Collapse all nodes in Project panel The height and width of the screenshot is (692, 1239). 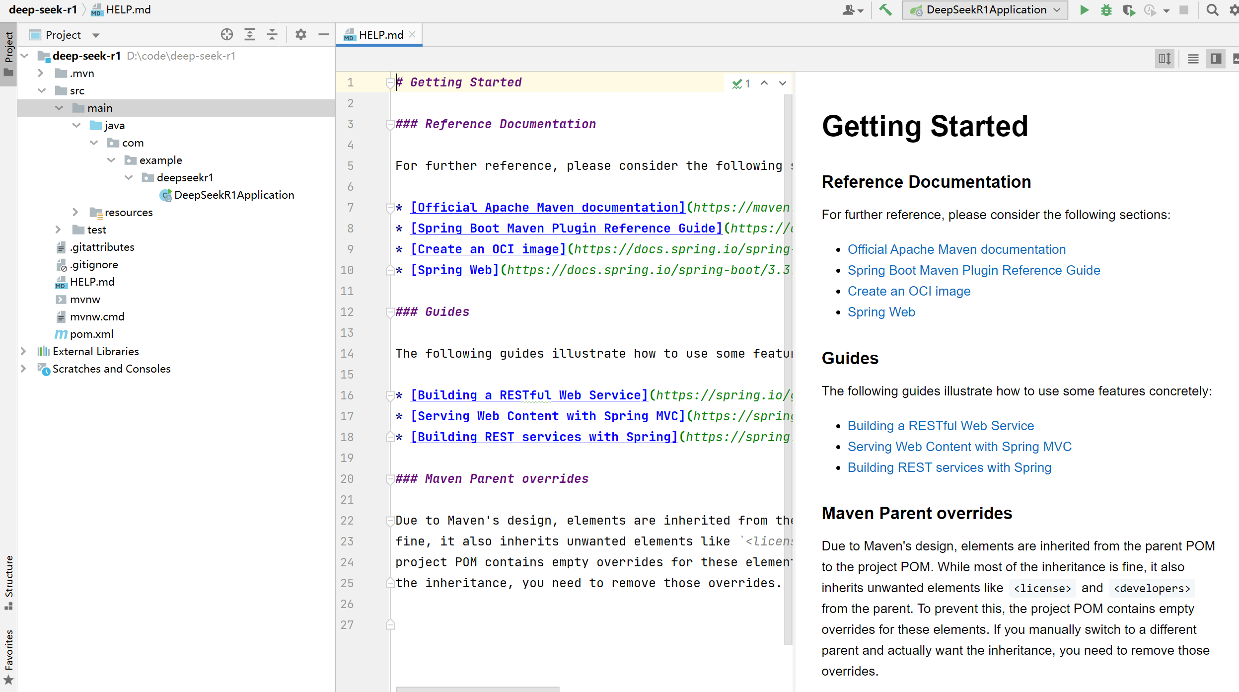(272, 34)
